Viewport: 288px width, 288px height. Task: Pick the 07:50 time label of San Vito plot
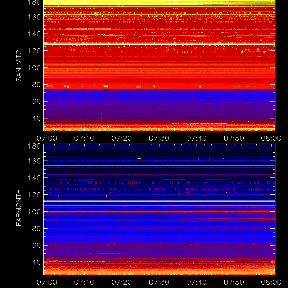pos(234,138)
